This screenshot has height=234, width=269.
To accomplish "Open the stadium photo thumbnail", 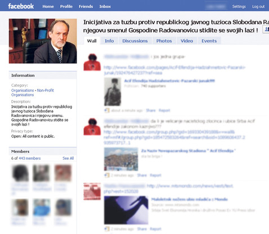I will click(121, 159).
